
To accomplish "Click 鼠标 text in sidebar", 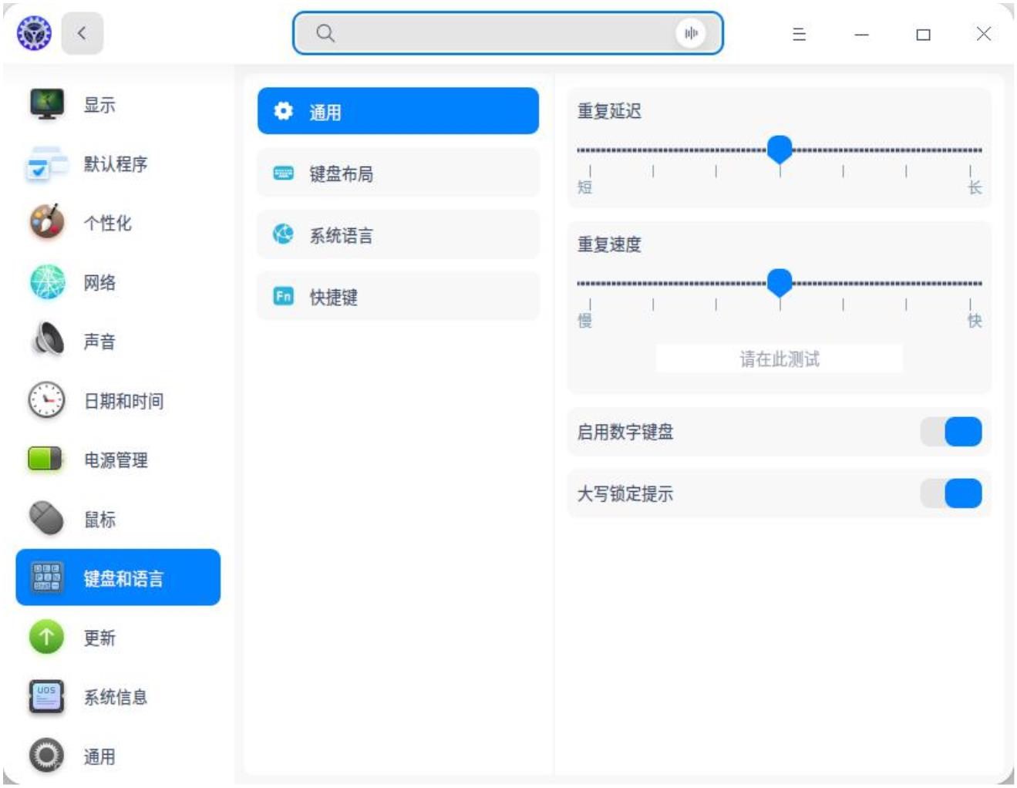I will [99, 520].
